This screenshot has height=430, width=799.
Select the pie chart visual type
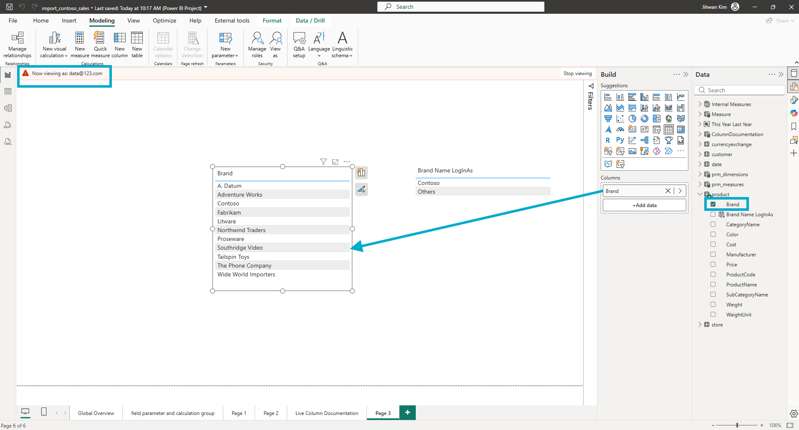click(x=632, y=119)
